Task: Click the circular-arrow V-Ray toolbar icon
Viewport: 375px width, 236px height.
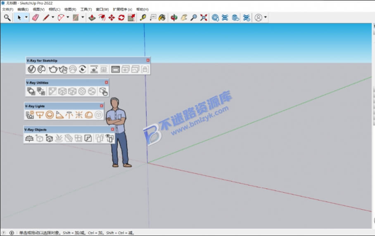Action: tap(83, 69)
